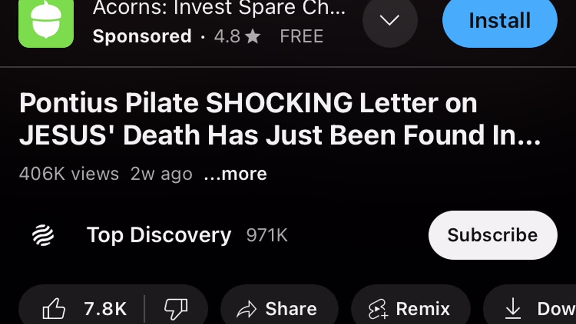Viewport: 576px width, 324px height.
Task: Click the Download arrow icon
Action: tap(513, 309)
